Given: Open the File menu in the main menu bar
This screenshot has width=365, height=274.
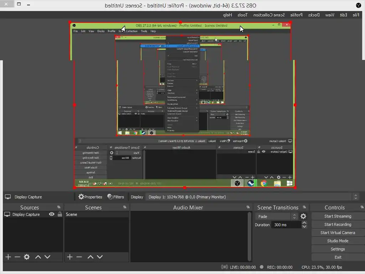Looking at the screenshot, I should [356, 15].
